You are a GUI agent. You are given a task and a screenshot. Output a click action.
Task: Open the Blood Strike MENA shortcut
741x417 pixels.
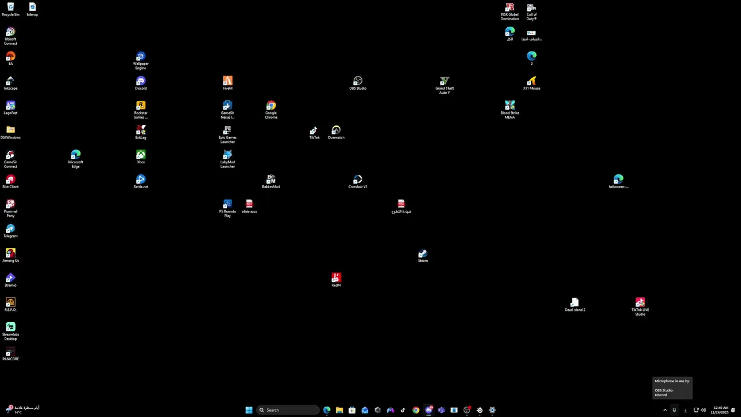(x=509, y=110)
